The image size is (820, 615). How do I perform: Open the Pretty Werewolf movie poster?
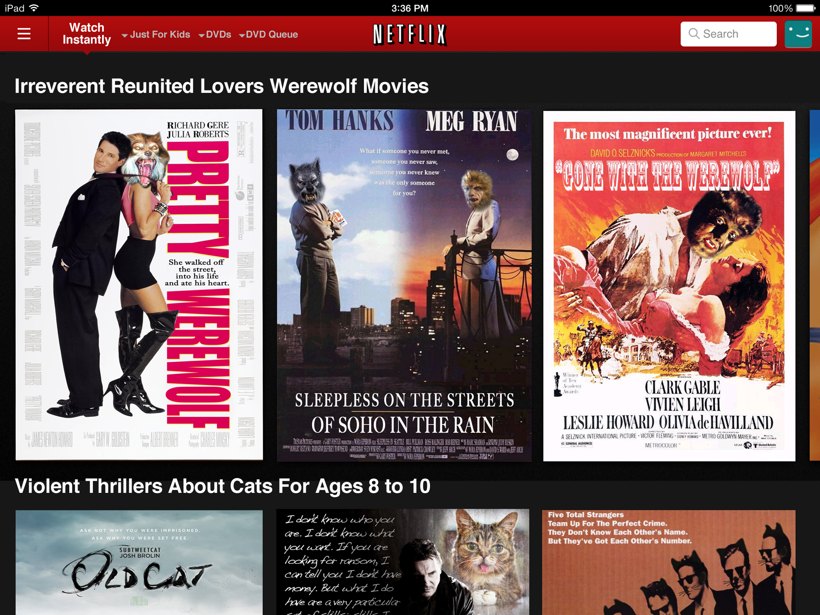pyautogui.click(x=139, y=285)
